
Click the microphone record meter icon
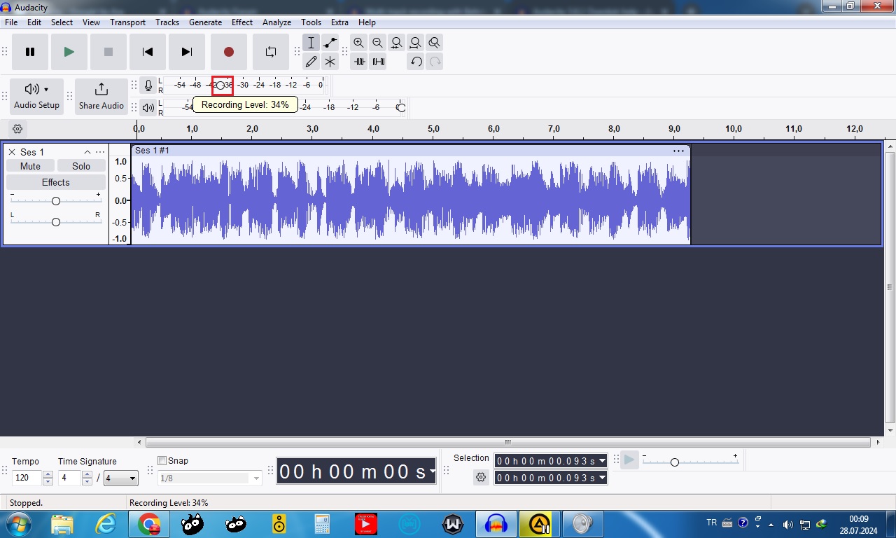tap(148, 85)
